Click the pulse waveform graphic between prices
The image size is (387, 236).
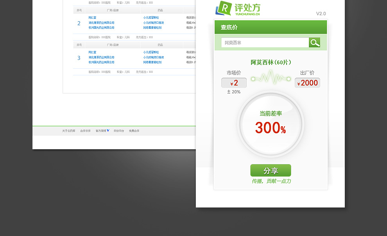pyautogui.click(x=271, y=77)
